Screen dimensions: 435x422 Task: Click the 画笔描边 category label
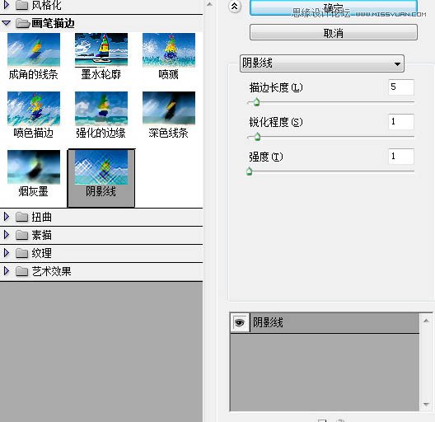pyautogui.click(x=53, y=23)
